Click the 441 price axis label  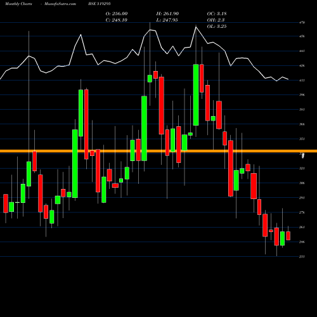pos(302,51)
